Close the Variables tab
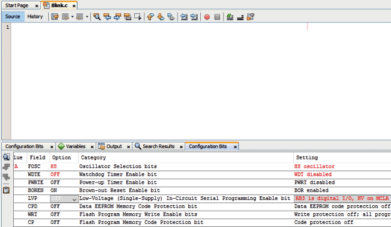The image size is (391, 227). click(92, 147)
